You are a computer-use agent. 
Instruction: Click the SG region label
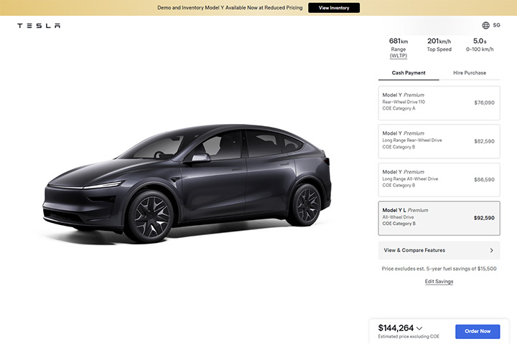[x=497, y=25]
